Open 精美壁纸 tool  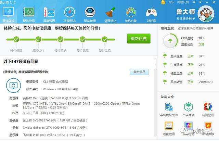(208, 110)
